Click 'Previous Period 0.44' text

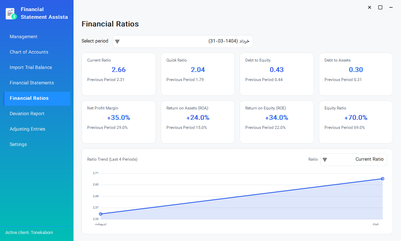click(x=264, y=80)
